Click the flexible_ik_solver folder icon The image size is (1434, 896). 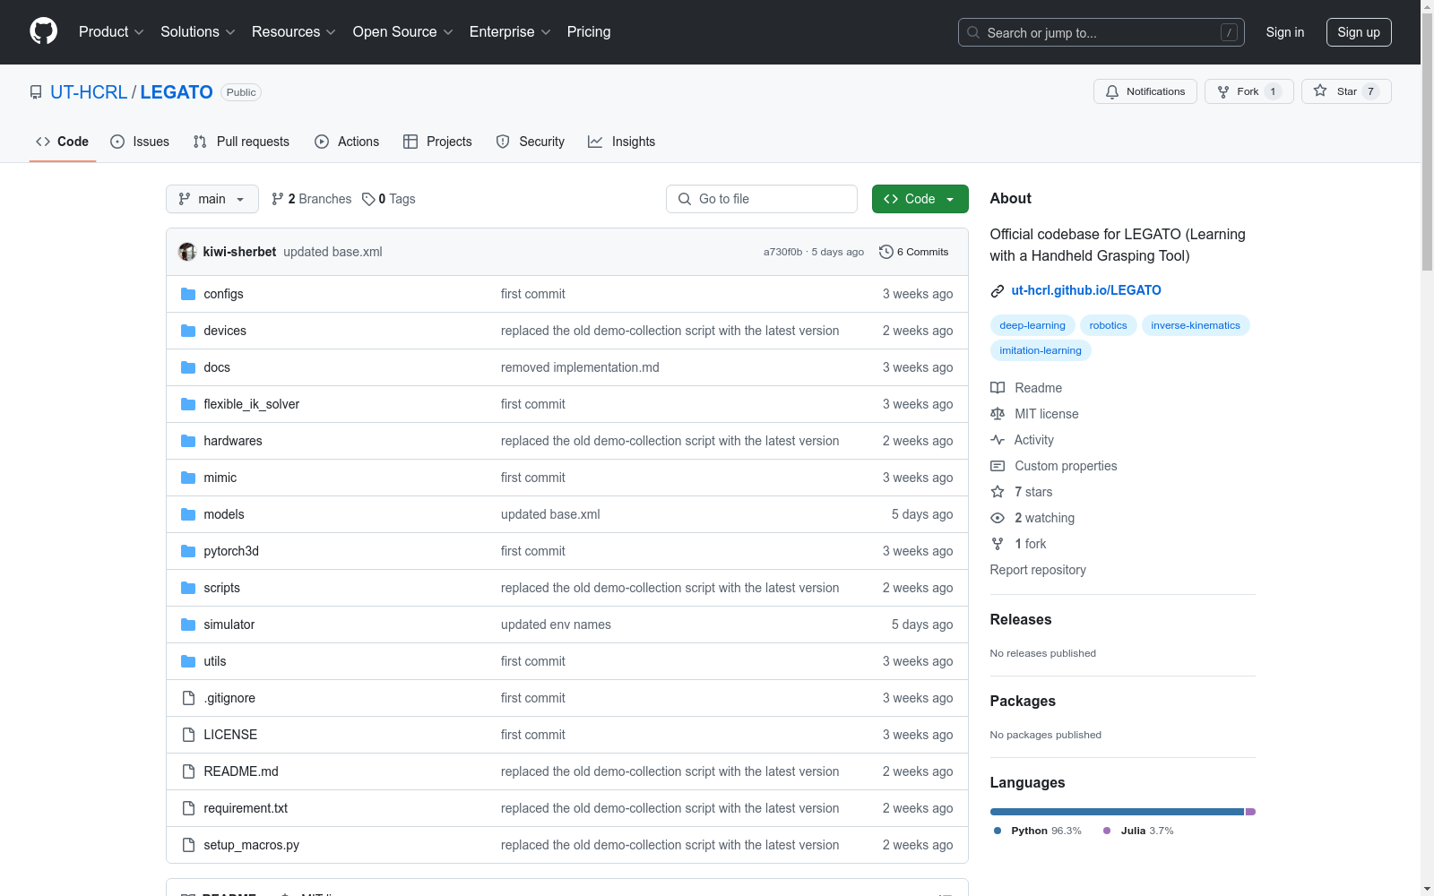[188, 404]
